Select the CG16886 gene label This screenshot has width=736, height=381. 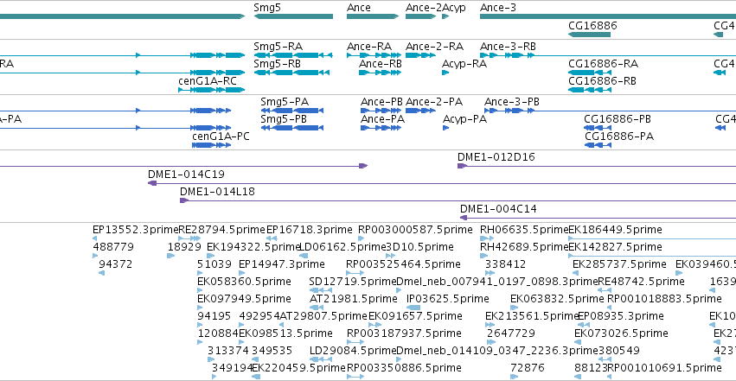pos(592,26)
